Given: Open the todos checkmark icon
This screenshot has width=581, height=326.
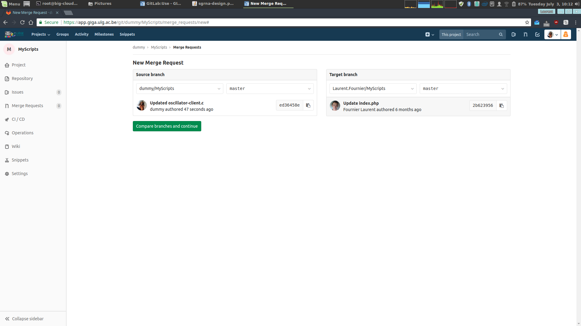Looking at the screenshot, I should 537,34.
